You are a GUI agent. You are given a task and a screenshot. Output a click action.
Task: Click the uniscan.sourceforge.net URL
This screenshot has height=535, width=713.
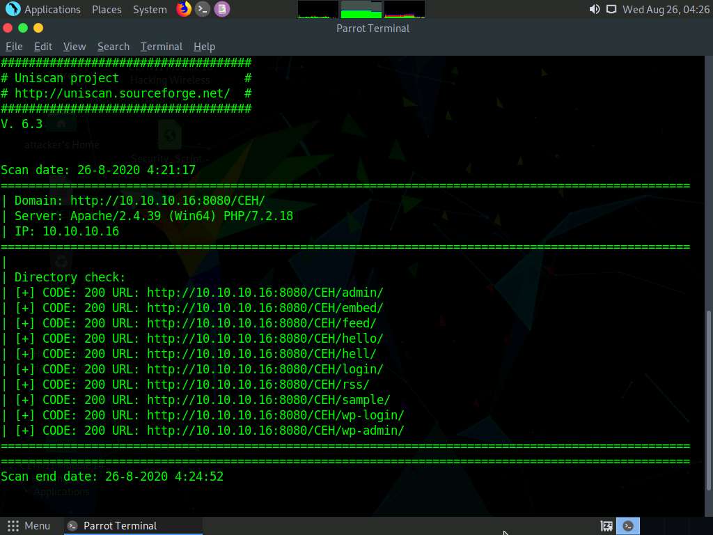click(123, 93)
